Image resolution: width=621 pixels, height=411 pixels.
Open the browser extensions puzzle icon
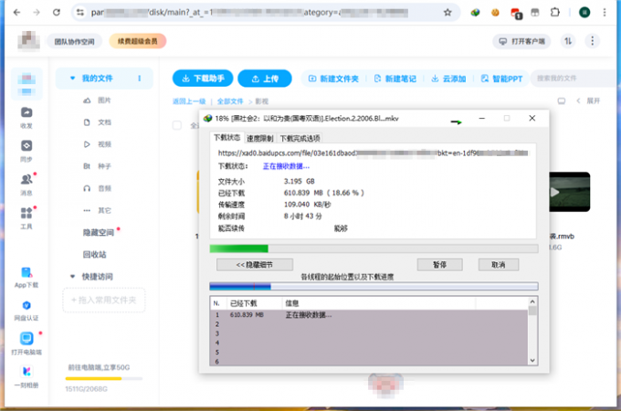click(555, 12)
